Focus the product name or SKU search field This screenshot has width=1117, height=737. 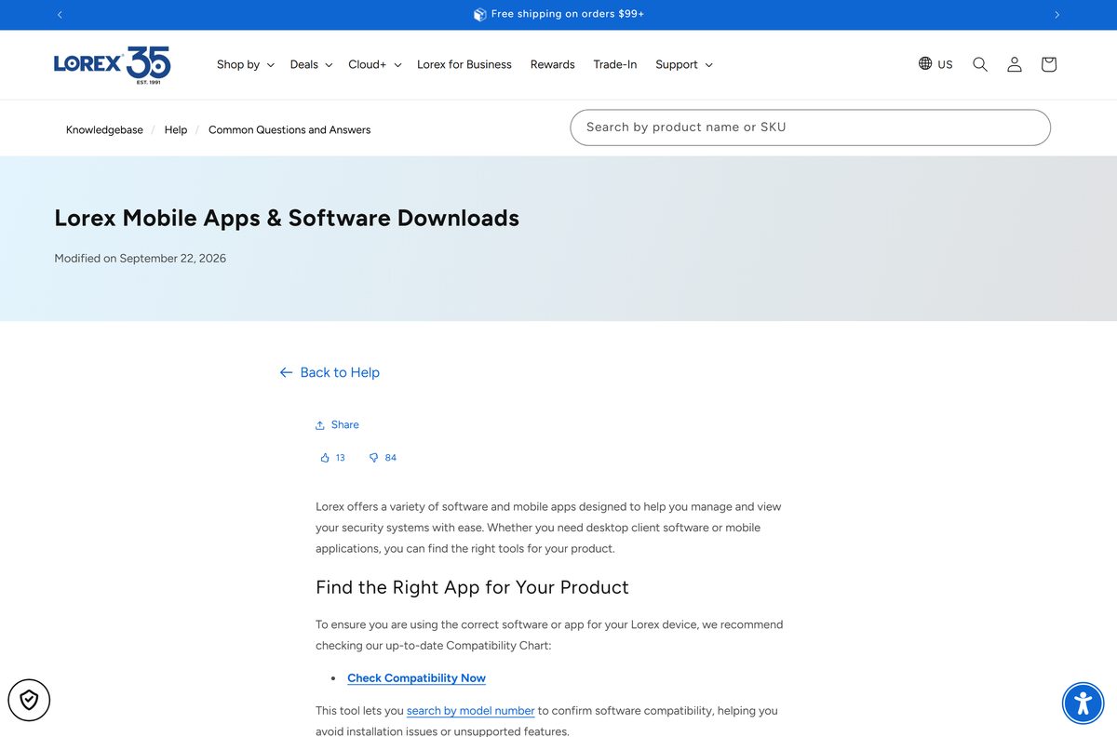810,127
